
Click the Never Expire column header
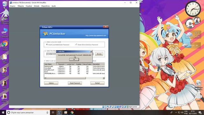(87, 64)
